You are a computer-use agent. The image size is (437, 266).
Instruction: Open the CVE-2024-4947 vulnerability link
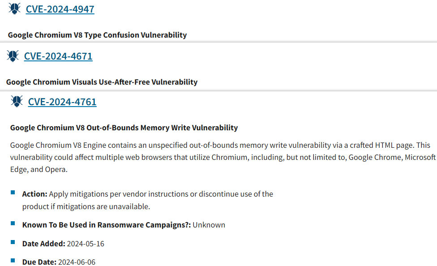click(x=60, y=9)
